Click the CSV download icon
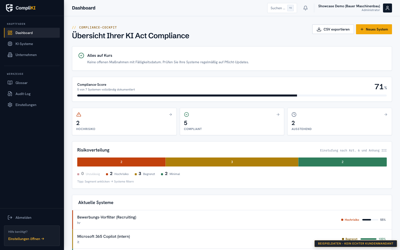Image resolution: width=400 pixels, height=250 pixels. tap(319, 29)
